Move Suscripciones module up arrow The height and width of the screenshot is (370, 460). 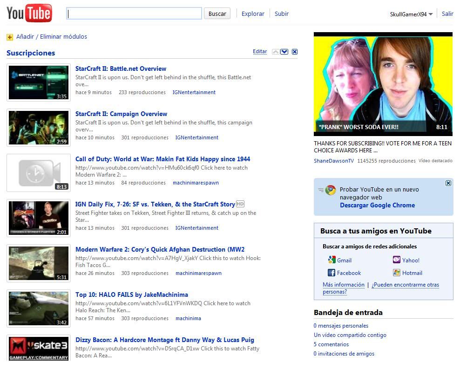click(276, 52)
